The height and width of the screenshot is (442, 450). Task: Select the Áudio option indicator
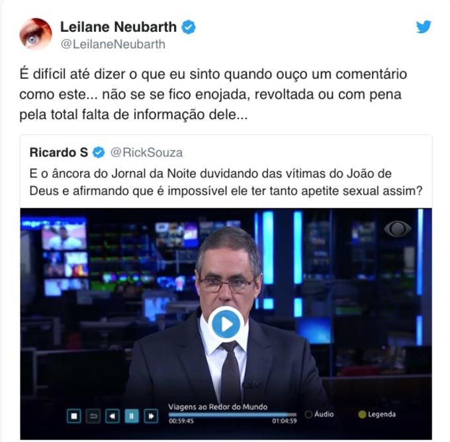click(x=309, y=414)
